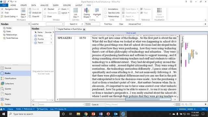Open the Sources navigation section
The image size is (208, 117).
(x=15, y=68)
